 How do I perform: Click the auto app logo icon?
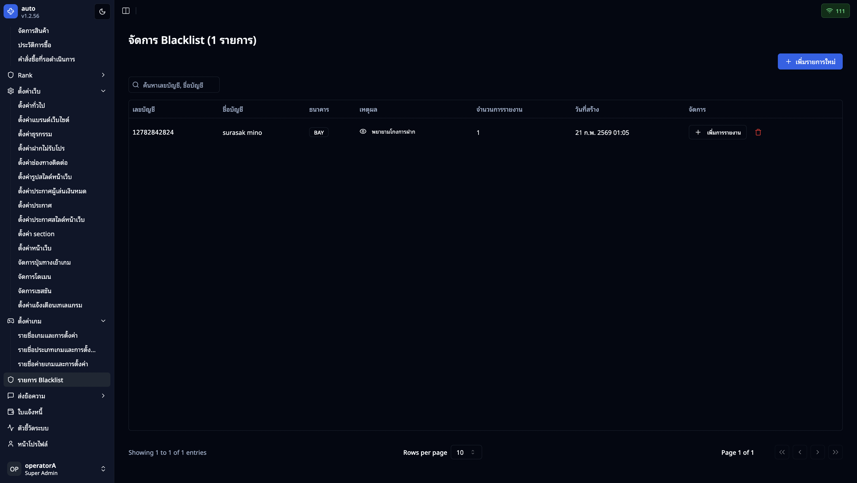11,11
